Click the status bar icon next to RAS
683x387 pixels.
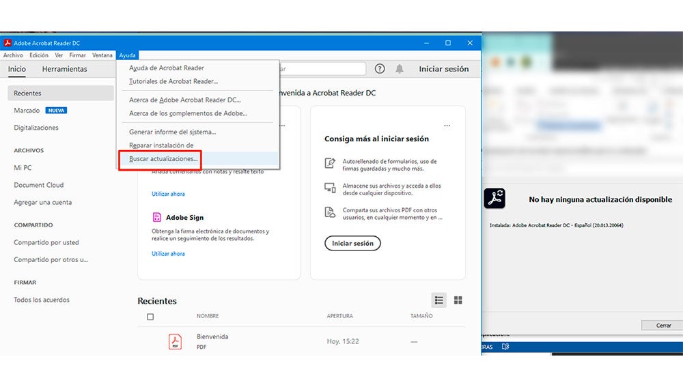[x=505, y=347]
